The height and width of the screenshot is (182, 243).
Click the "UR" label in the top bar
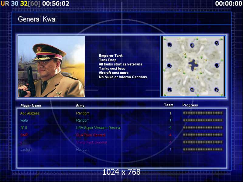point(5,4)
